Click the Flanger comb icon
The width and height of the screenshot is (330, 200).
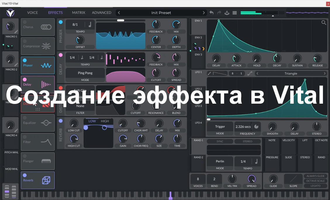coord(46,161)
